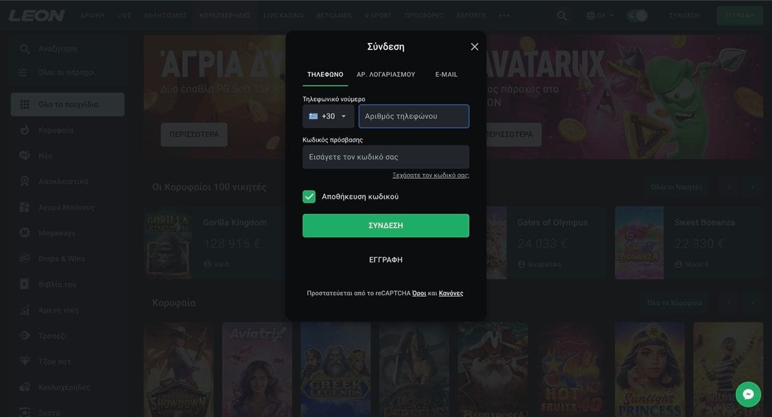The width and height of the screenshot is (772, 417).
Task: Select Όλα τα παιχνίδια in the sidebar
Action: pos(68,104)
